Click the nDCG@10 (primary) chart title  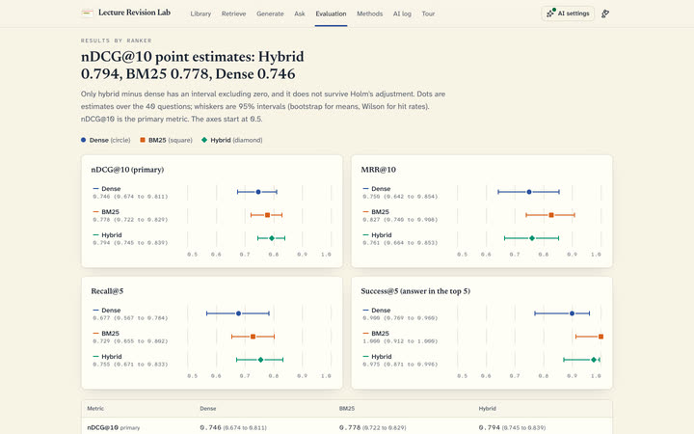127,170
